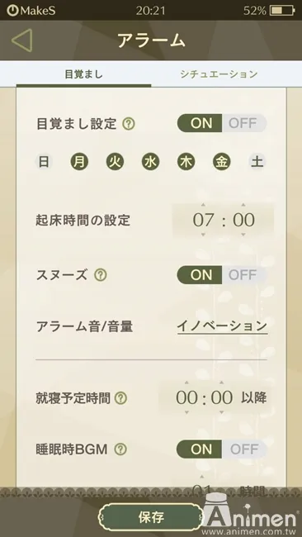The width and height of the screenshot is (302, 537).
Task: Increase wake-up hour with up arrow
Action: [203, 205]
